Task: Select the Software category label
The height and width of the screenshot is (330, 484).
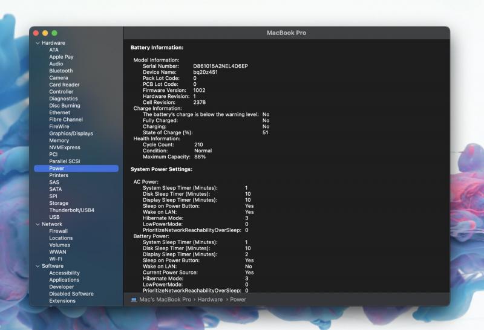Action: coord(53,266)
